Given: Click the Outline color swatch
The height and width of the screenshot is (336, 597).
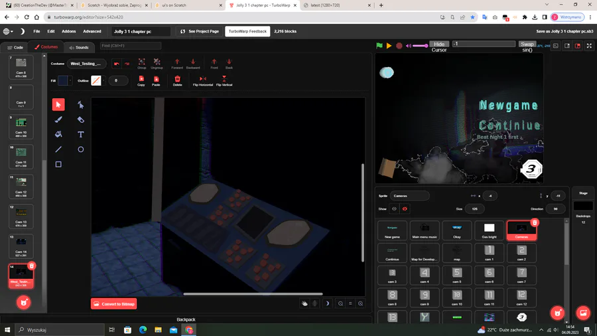Looking at the screenshot, I should pos(96,80).
